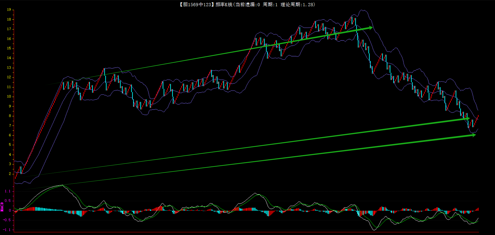
Task: Click the -1.1 label on the MACD axis
Action: click(7, 230)
